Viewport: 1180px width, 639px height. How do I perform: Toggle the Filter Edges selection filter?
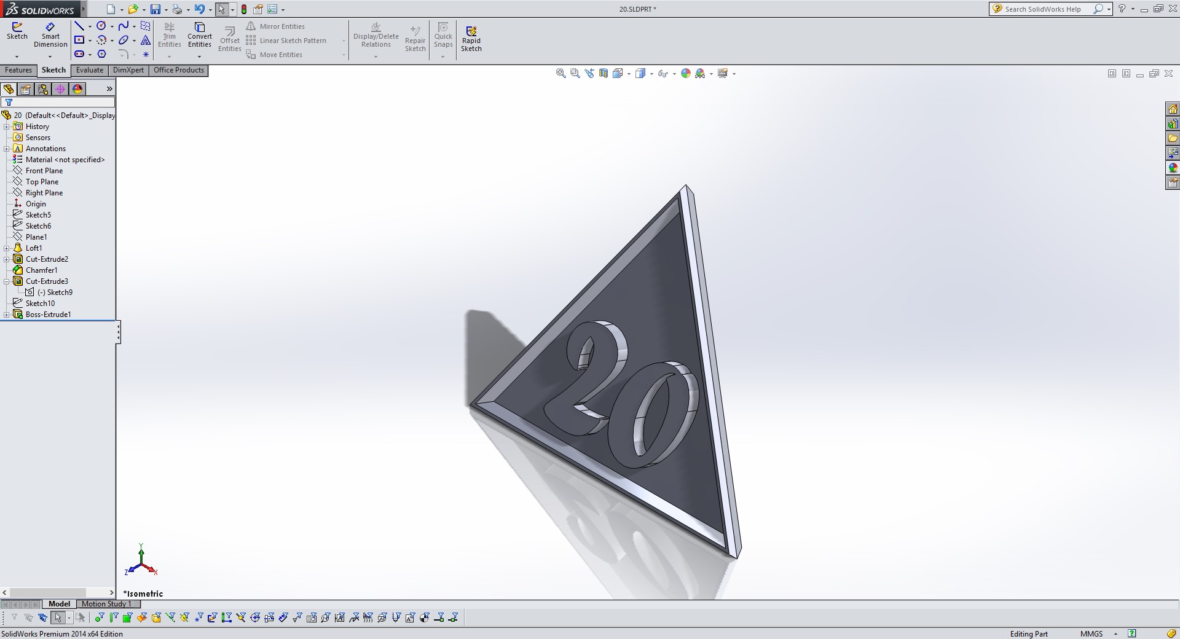click(114, 617)
